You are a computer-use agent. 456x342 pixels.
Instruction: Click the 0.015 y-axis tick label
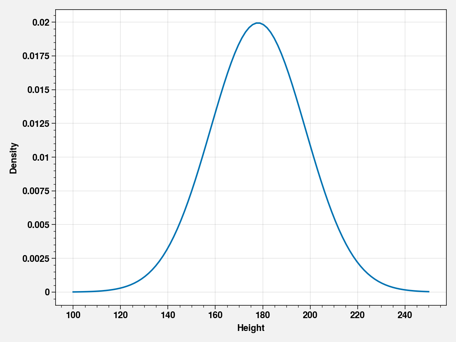(x=39, y=90)
